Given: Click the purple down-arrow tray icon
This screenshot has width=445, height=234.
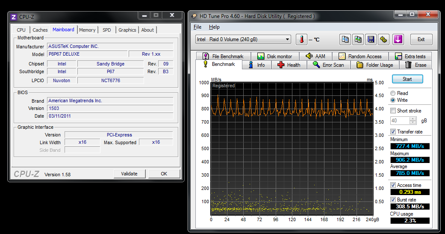Looking at the screenshot, I should click(398, 39).
